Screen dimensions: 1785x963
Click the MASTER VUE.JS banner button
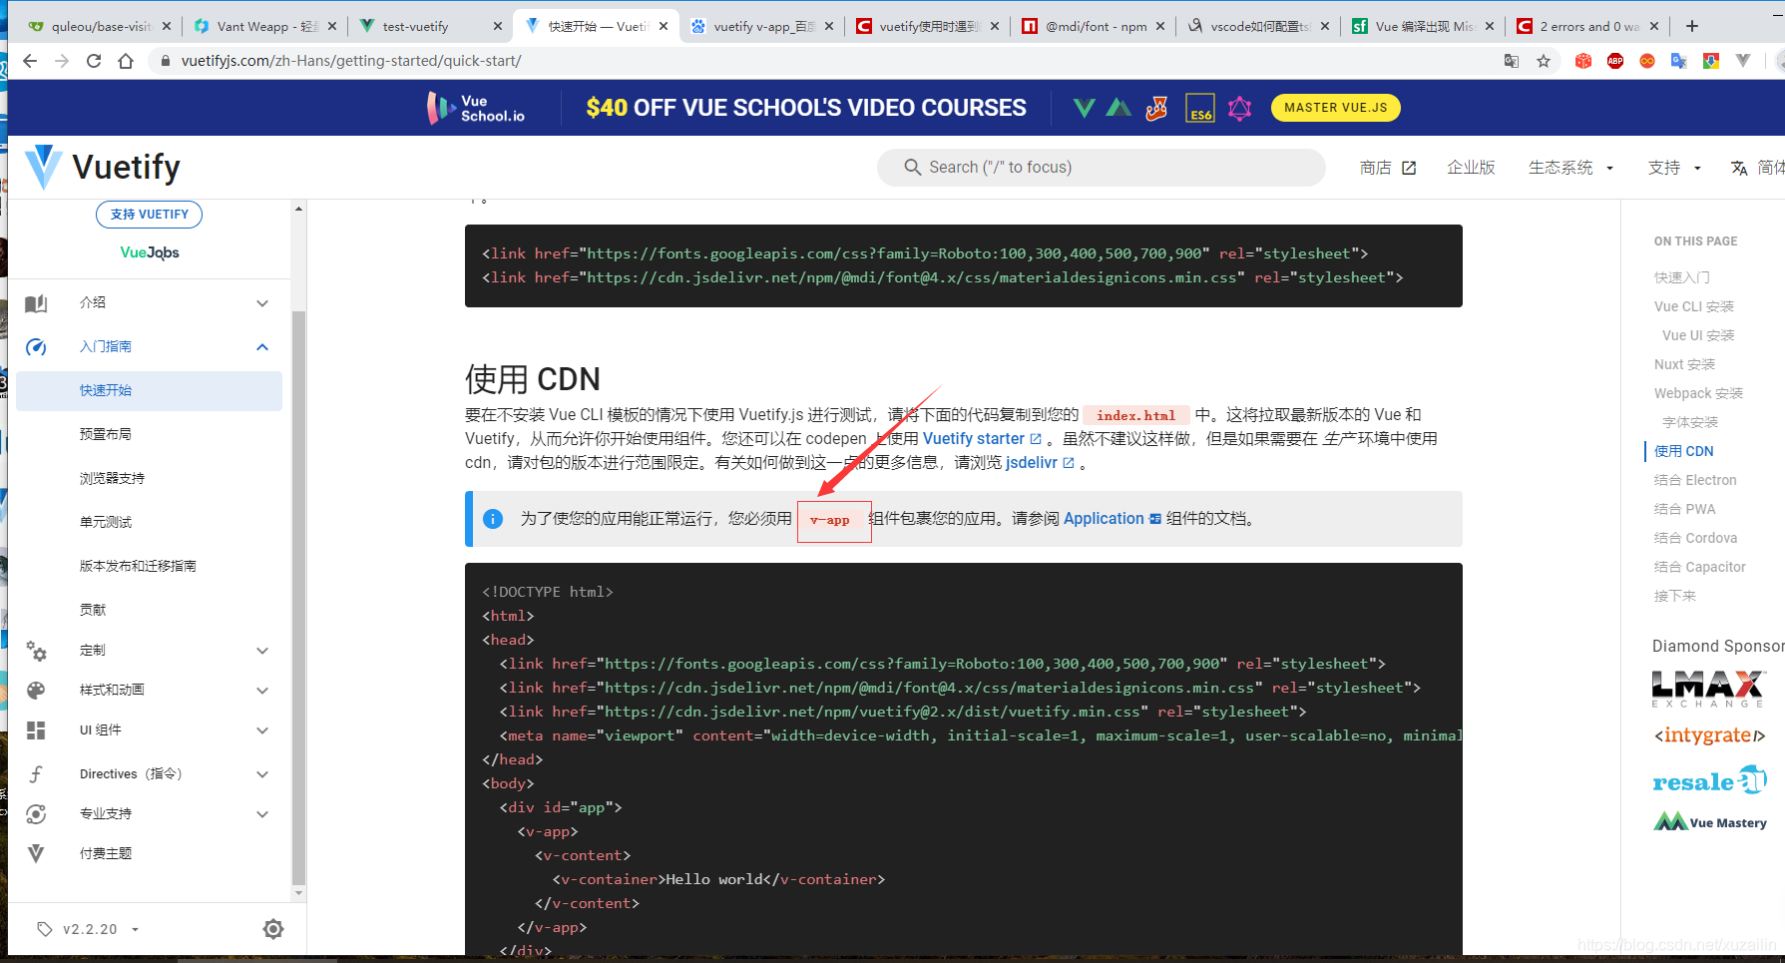(x=1335, y=108)
